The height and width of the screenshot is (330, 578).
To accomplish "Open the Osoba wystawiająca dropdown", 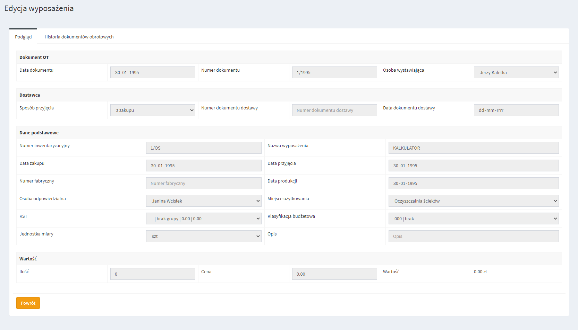I will click(516, 72).
